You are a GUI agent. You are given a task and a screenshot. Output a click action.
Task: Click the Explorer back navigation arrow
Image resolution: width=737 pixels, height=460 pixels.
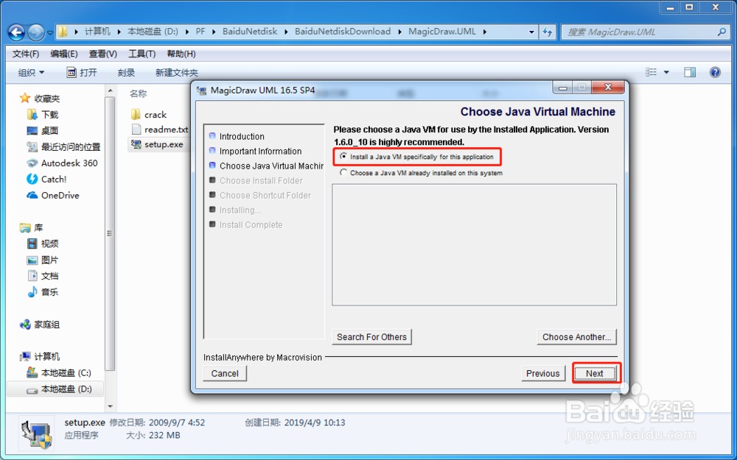point(16,32)
